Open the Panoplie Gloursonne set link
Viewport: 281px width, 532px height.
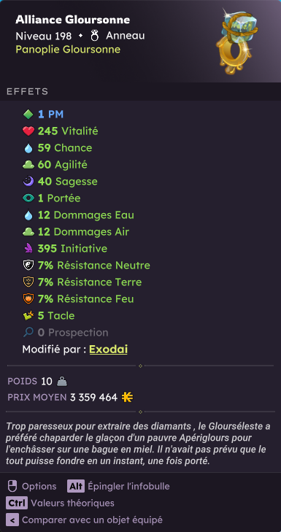(x=68, y=50)
